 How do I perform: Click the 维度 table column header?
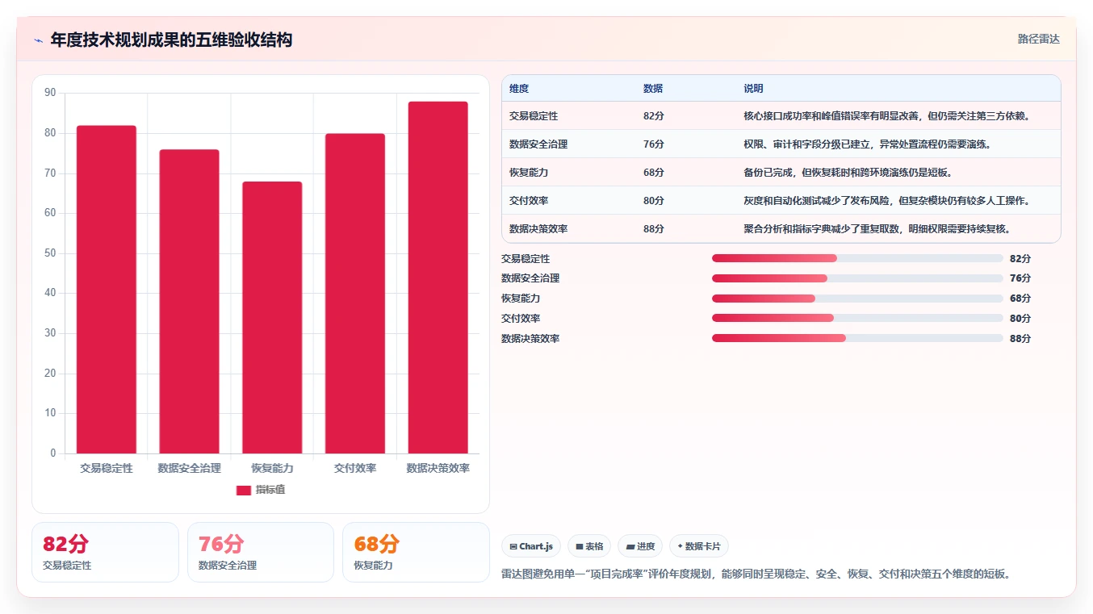coord(519,89)
